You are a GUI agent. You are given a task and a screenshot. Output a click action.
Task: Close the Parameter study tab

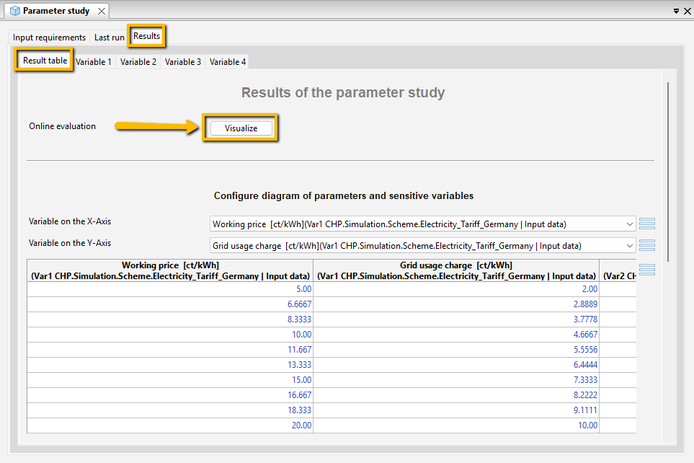[x=102, y=11]
